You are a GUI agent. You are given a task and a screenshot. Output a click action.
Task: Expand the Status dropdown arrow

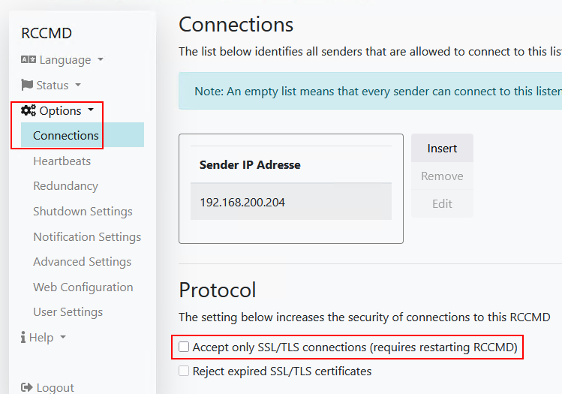[x=78, y=85]
